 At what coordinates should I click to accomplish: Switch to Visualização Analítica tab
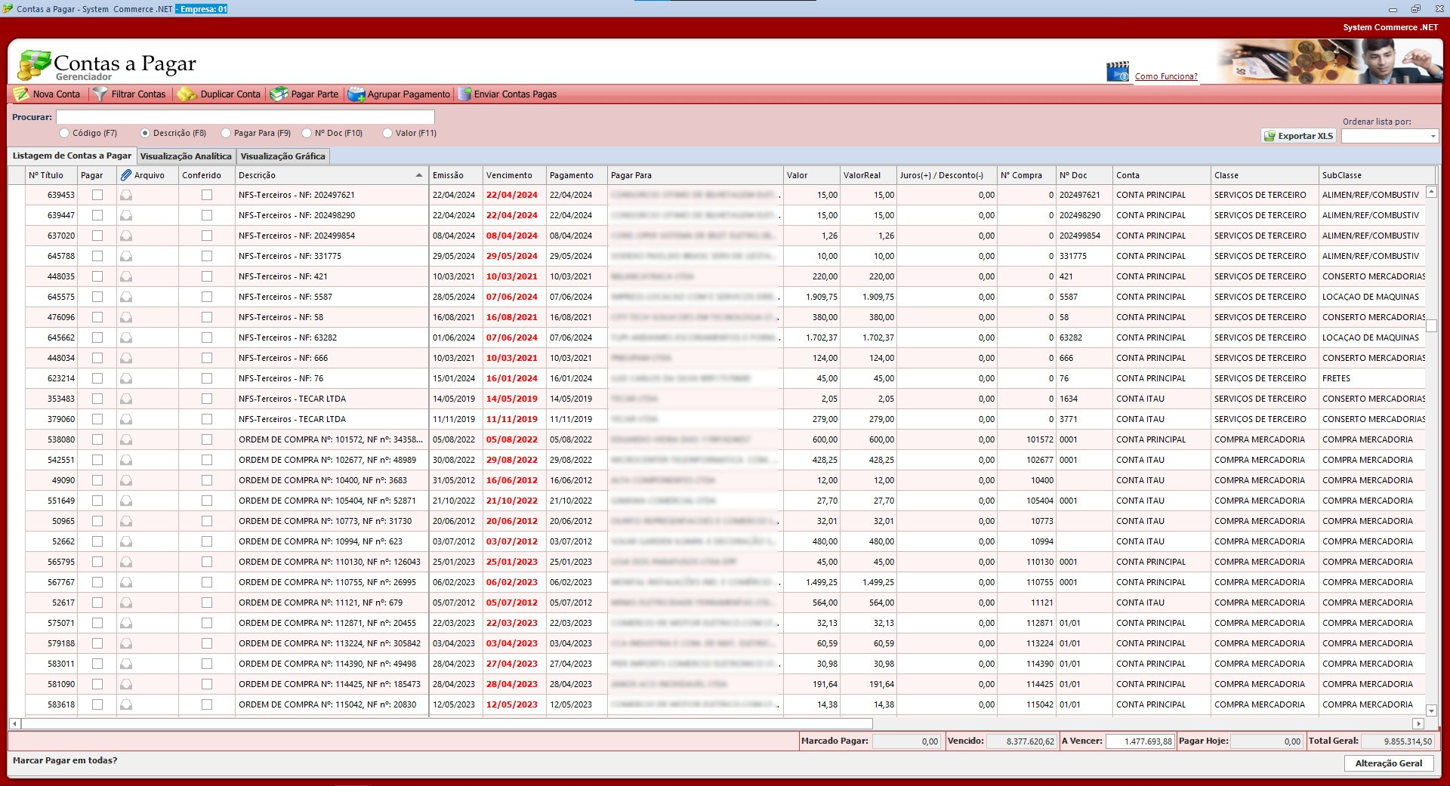coord(186,156)
